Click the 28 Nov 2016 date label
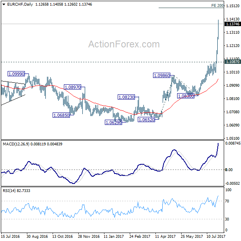241x241 pixels. (x=89, y=237)
